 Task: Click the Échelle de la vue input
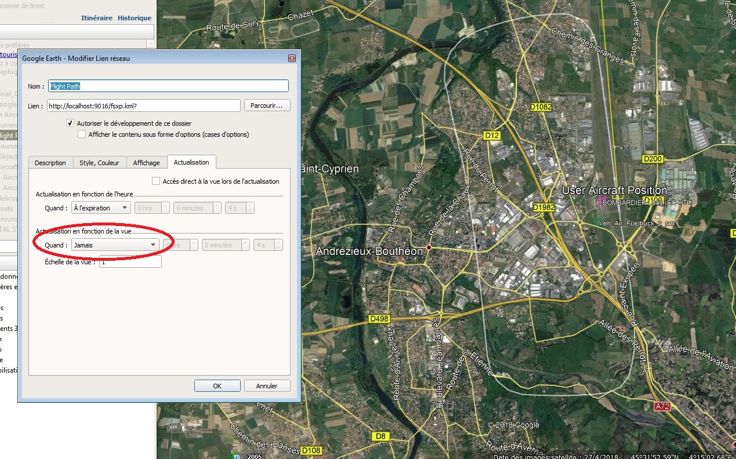(130, 262)
